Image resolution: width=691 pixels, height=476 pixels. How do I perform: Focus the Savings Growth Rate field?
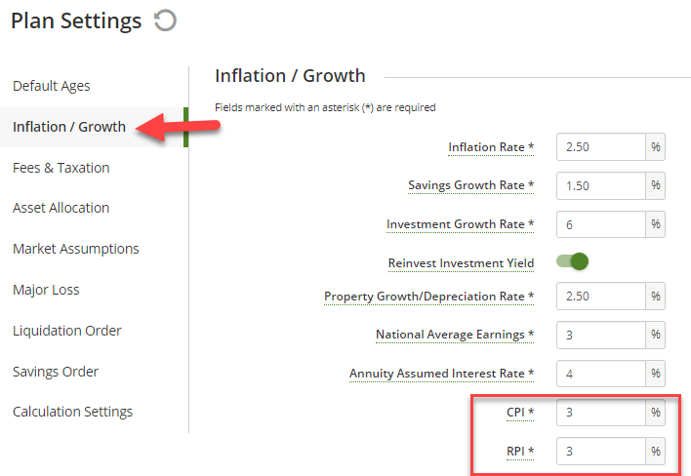click(x=601, y=186)
